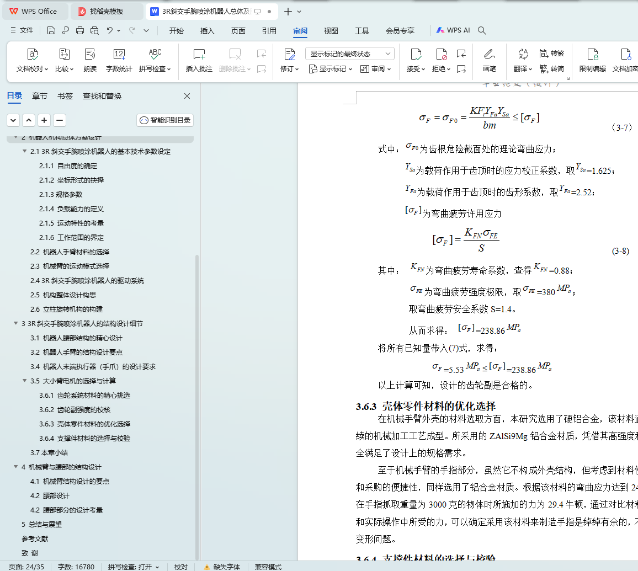Convert text with 简转繁
The width and height of the screenshot is (638, 571).
(x=551, y=54)
